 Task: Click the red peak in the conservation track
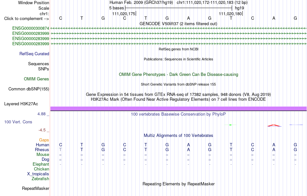[274, 126]
